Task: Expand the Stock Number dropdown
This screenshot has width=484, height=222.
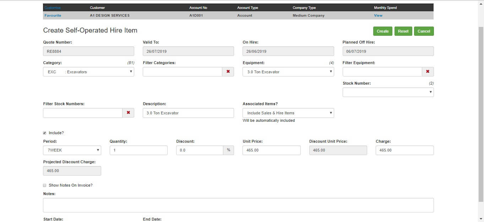Action: tap(388, 92)
